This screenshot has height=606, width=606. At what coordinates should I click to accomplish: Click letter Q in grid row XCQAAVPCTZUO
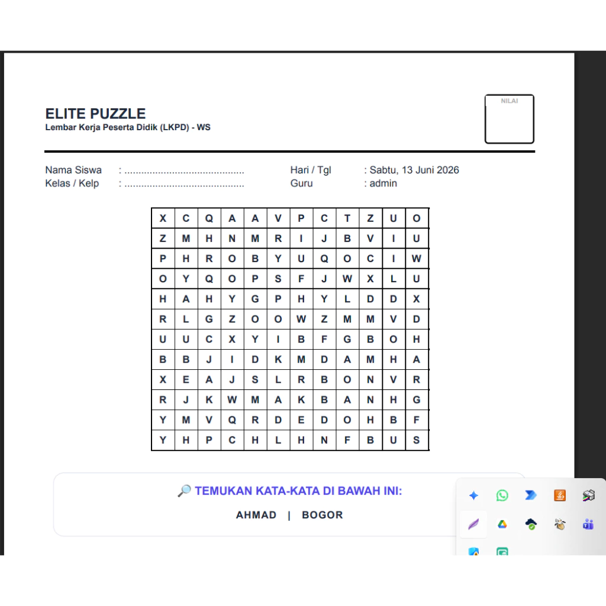[x=209, y=218]
